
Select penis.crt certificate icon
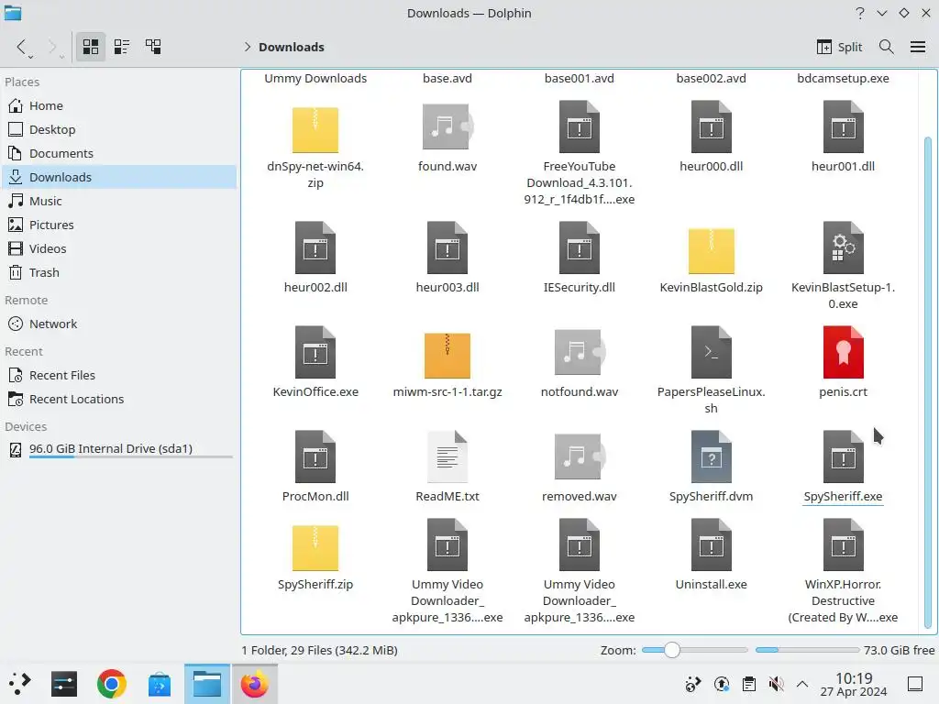click(x=843, y=353)
